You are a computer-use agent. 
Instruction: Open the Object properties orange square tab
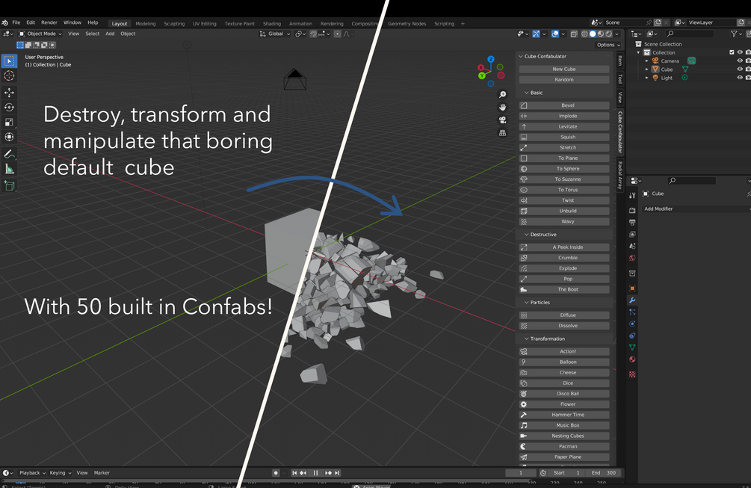[632, 288]
